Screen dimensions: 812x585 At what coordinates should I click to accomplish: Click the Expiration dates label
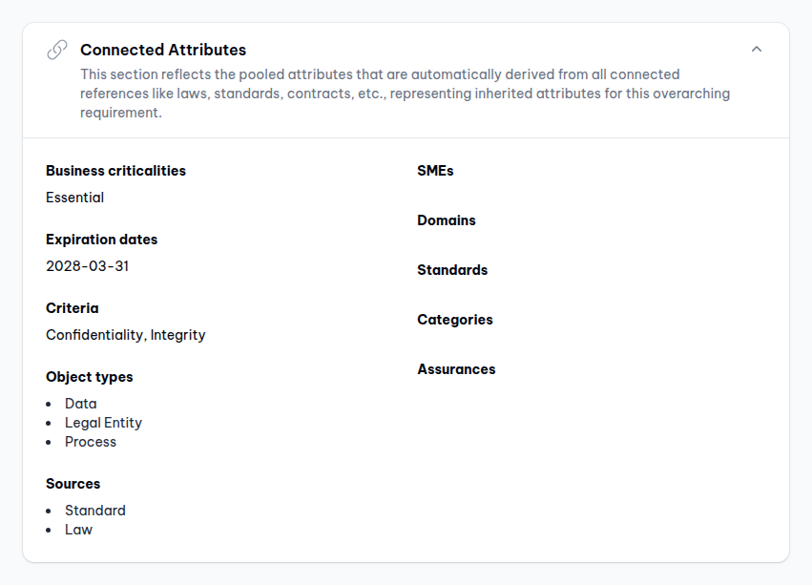tap(101, 240)
